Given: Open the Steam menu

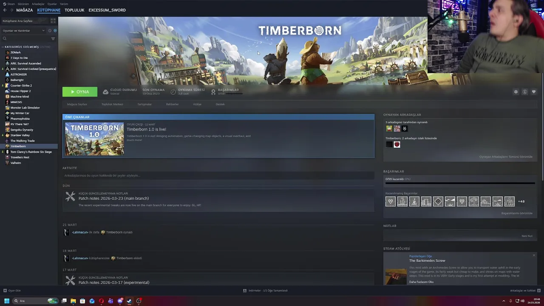Looking at the screenshot, I should tap(11, 4).
